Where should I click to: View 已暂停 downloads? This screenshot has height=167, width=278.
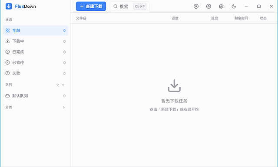tap(36, 62)
